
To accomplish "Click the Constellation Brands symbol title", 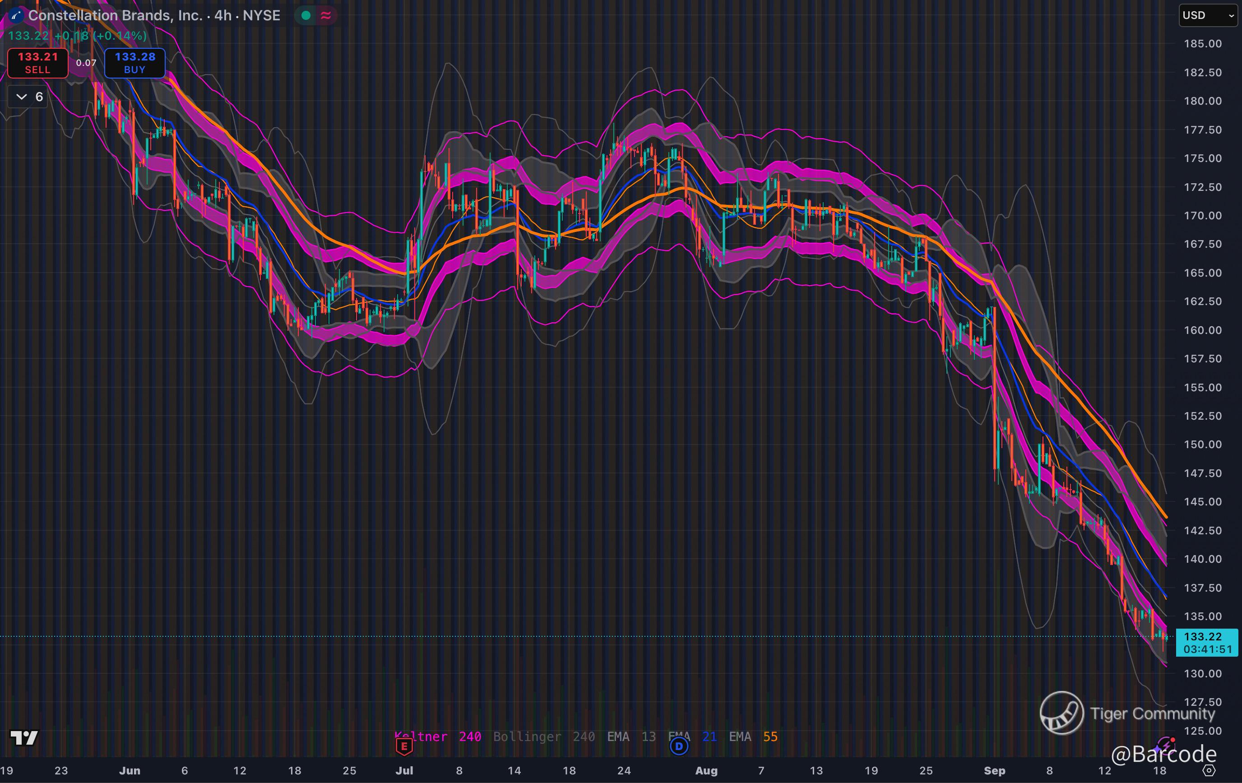I will (x=154, y=15).
